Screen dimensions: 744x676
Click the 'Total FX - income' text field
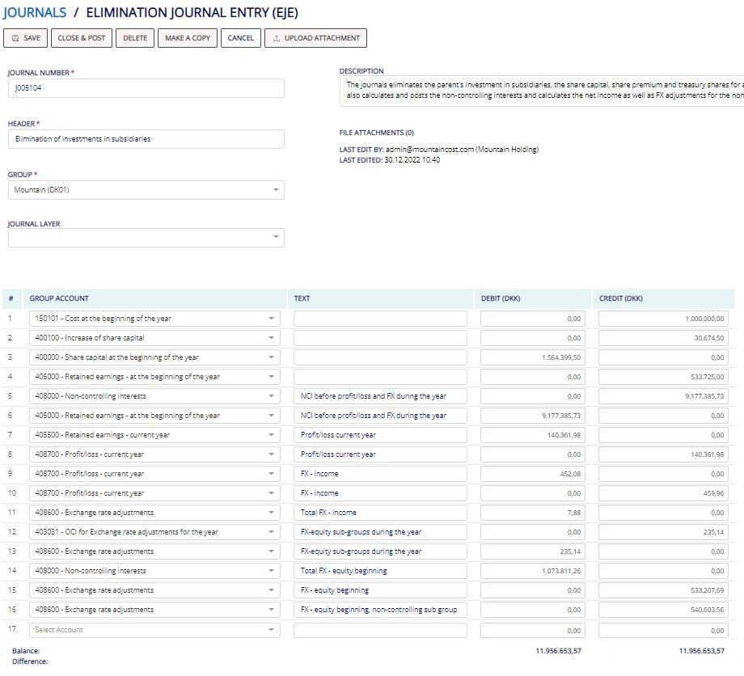(380, 513)
